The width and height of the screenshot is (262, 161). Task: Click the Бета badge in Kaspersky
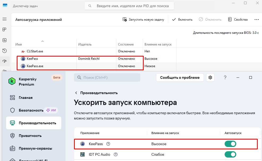pos(57,77)
